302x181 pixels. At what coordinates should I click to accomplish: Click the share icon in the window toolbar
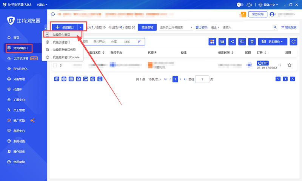click(232, 42)
